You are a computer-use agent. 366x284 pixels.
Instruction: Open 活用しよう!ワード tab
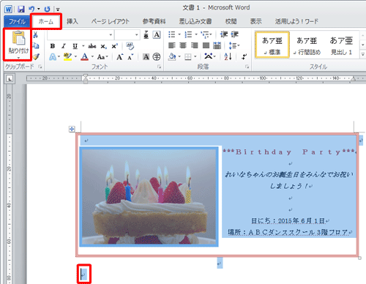coord(296,21)
